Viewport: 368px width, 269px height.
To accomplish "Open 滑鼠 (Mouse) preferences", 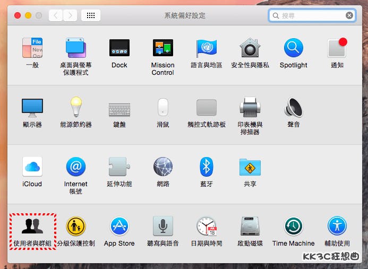I will [163, 107].
